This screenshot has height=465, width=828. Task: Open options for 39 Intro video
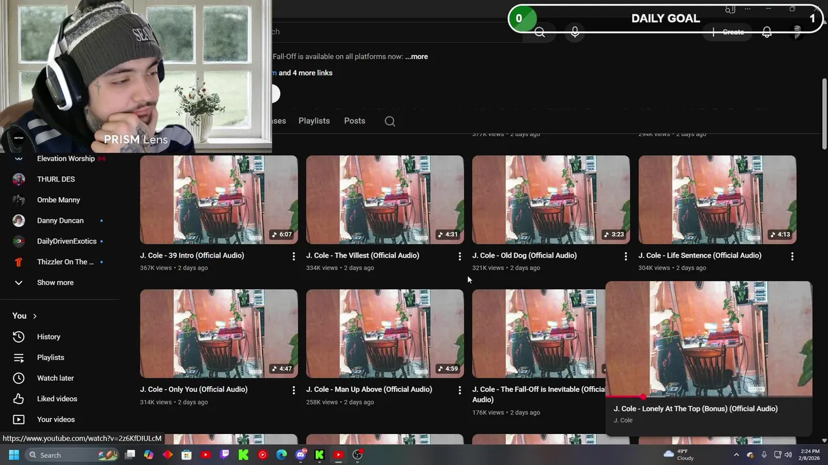click(294, 256)
